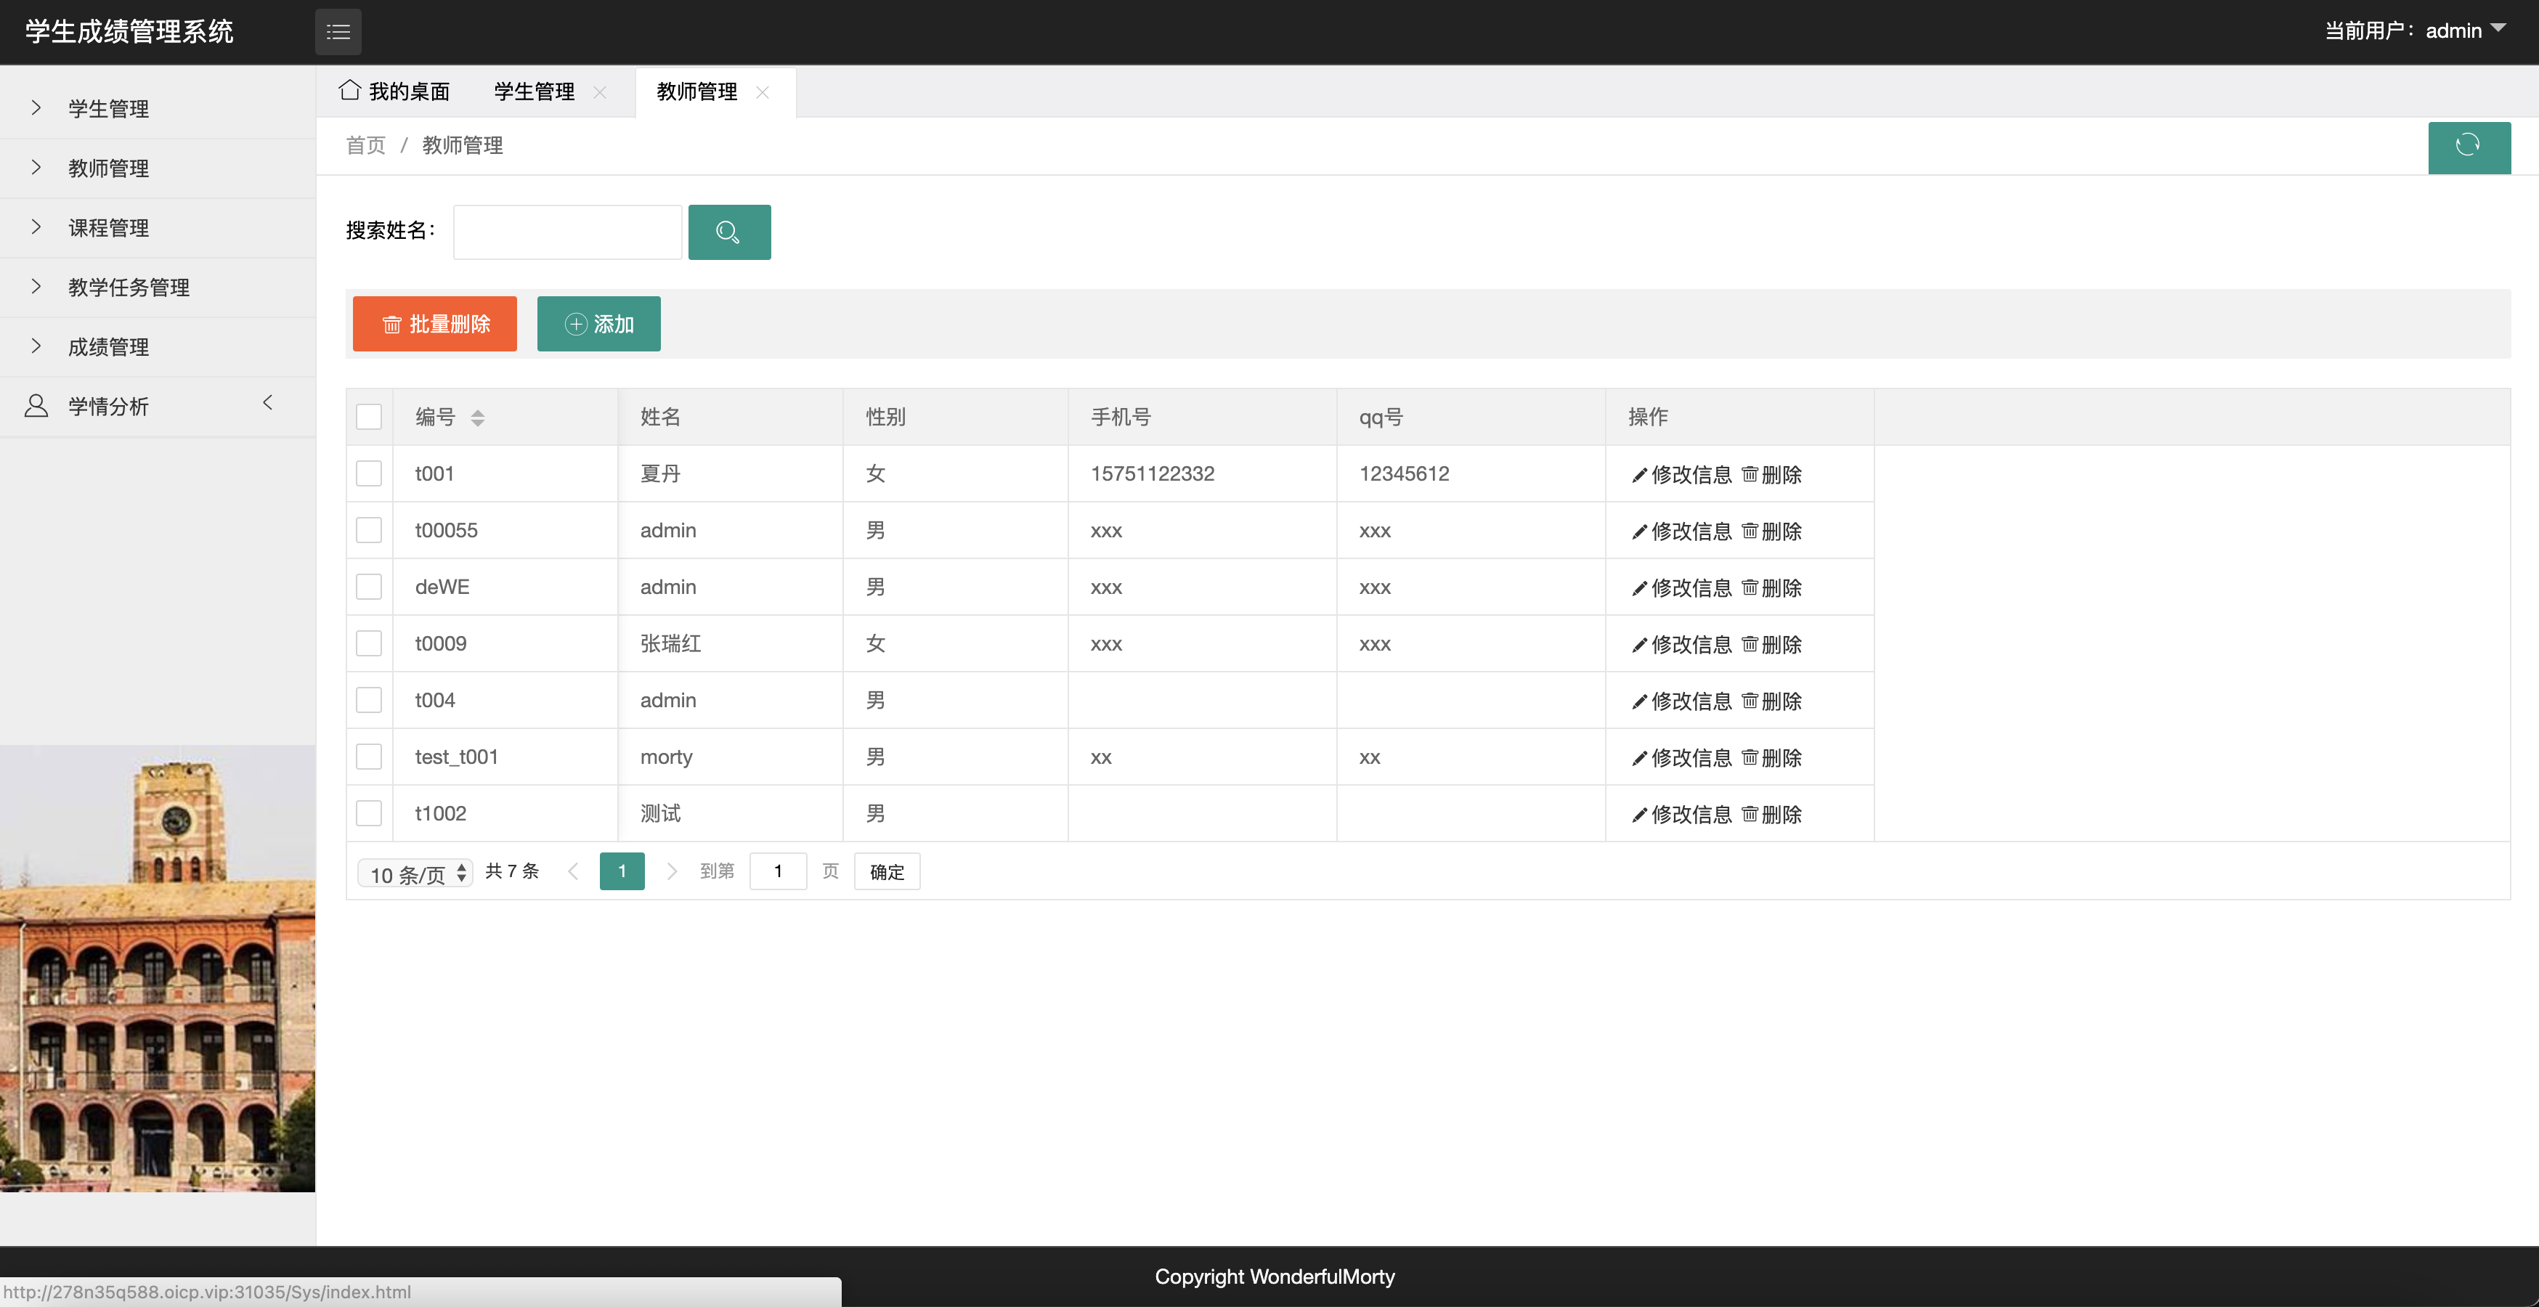Click the pencil edit icon for t001
Image resolution: width=2539 pixels, height=1307 pixels.
pos(1639,475)
